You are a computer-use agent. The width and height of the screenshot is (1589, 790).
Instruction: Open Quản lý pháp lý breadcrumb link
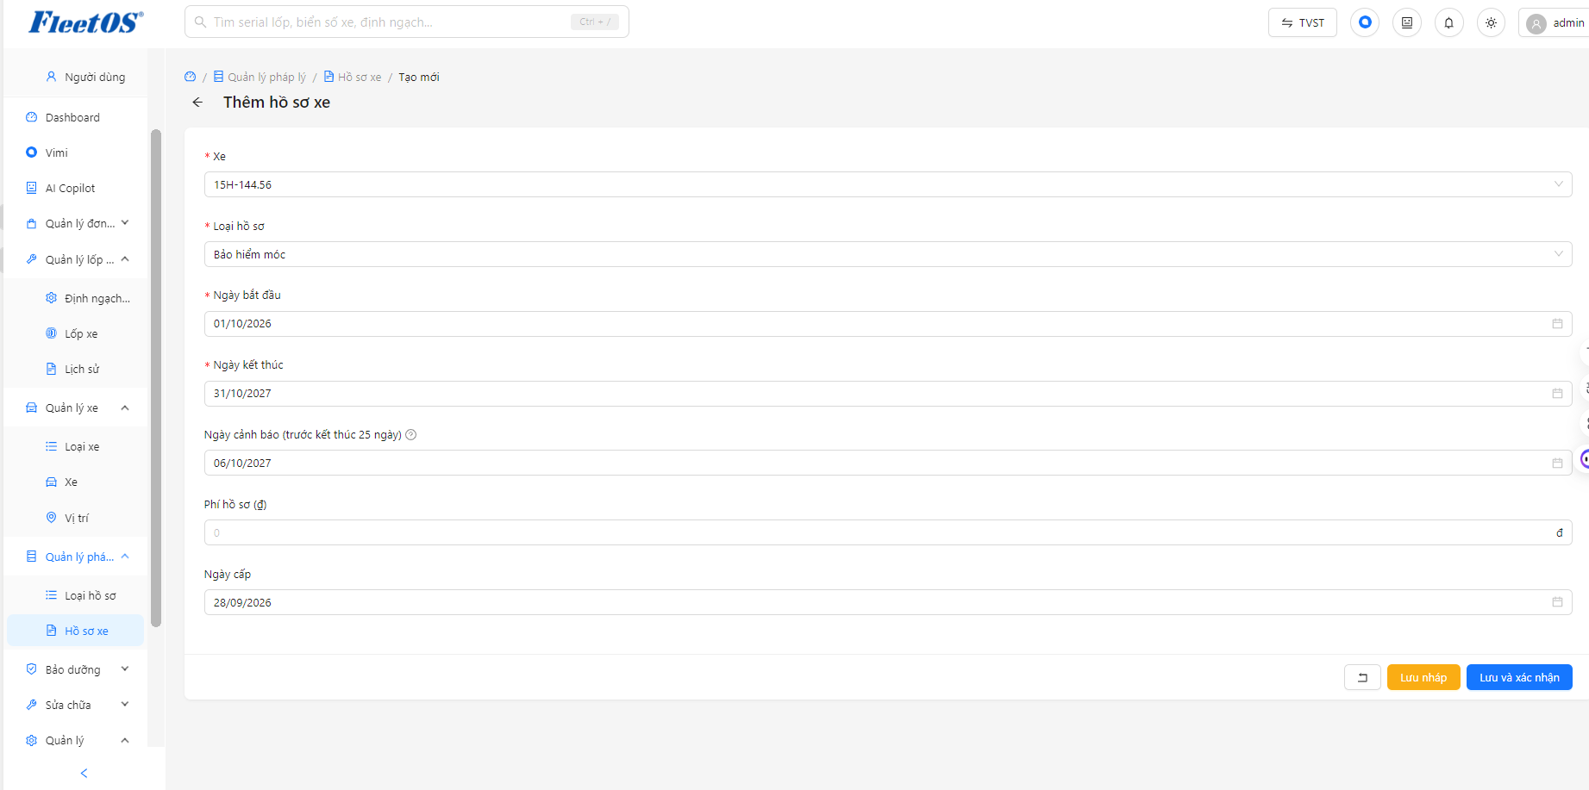pyautogui.click(x=260, y=77)
